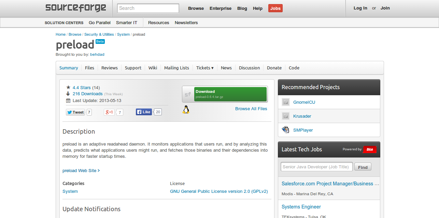Click the Security & Utilities breadcrumb
Viewport: 439px width, 218px height.
99,34
